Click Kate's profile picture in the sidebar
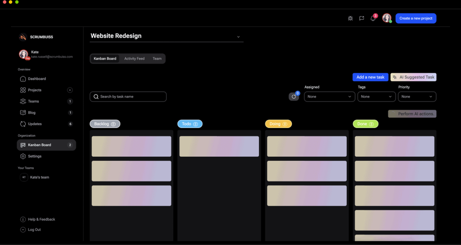This screenshot has width=461, height=245. (24, 54)
